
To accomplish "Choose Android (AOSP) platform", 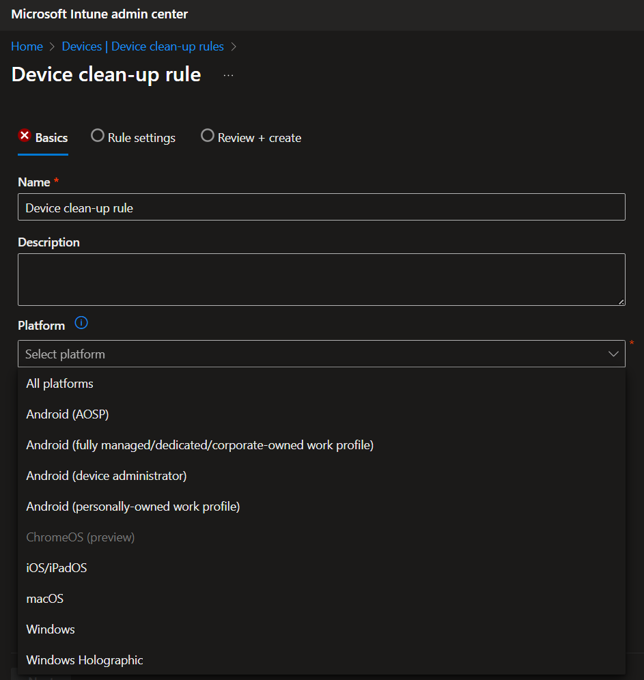I will click(x=322, y=414).
